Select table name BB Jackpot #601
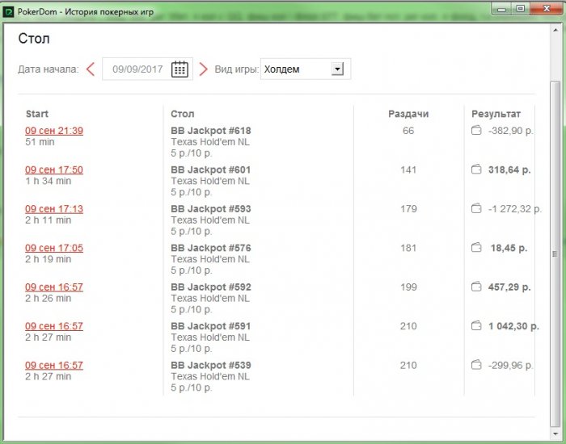This screenshot has width=566, height=444. point(211,170)
